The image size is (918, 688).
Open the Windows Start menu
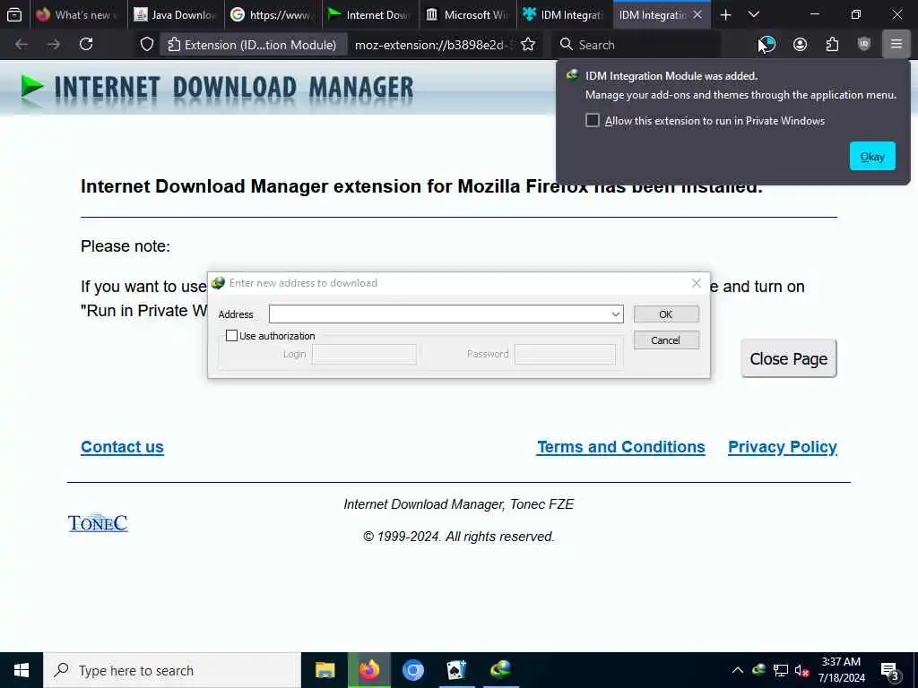(x=22, y=670)
